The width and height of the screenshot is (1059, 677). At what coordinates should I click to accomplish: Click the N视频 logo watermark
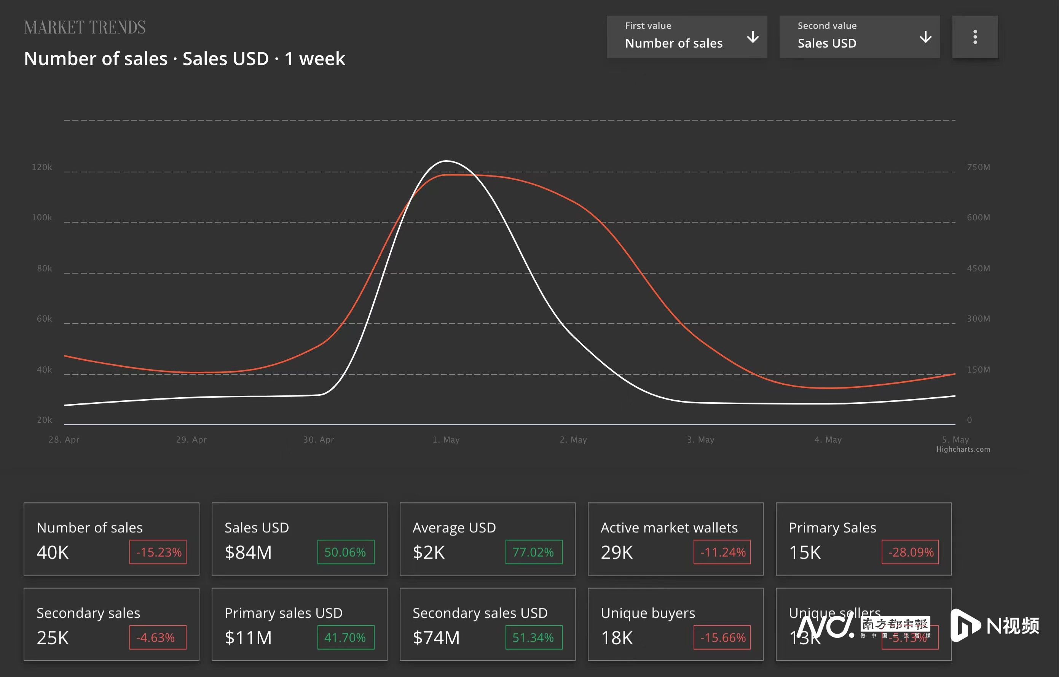click(995, 625)
